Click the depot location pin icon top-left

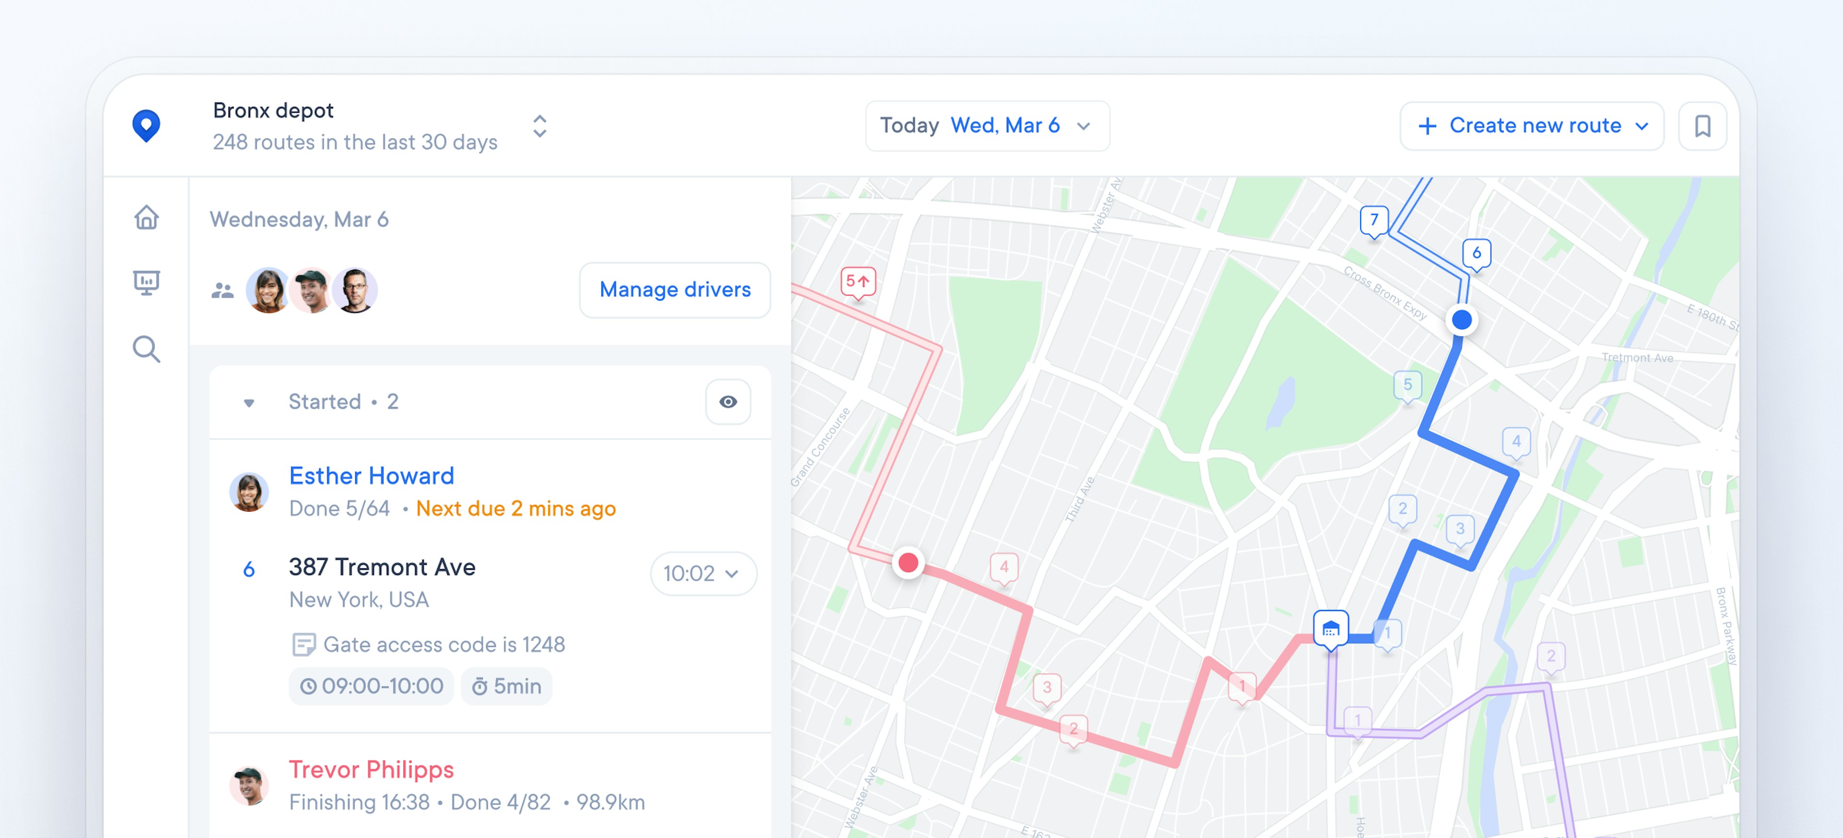pos(147,126)
